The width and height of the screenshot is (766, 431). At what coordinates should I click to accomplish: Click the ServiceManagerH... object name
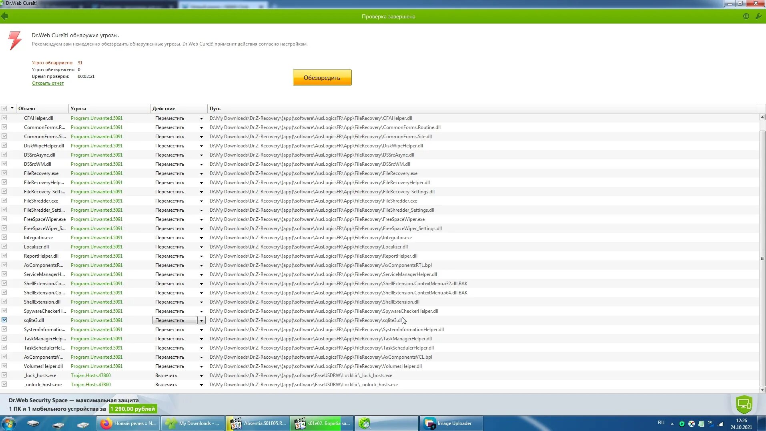44,274
